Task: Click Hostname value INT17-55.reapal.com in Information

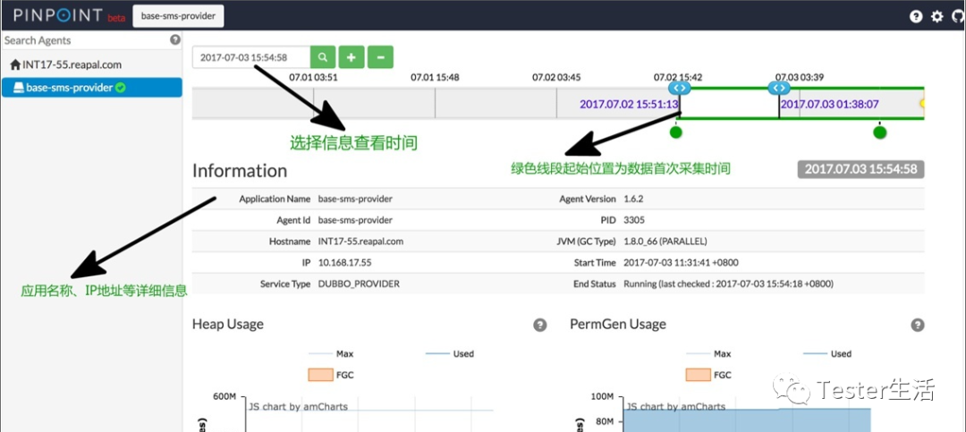Action: (360, 241)
